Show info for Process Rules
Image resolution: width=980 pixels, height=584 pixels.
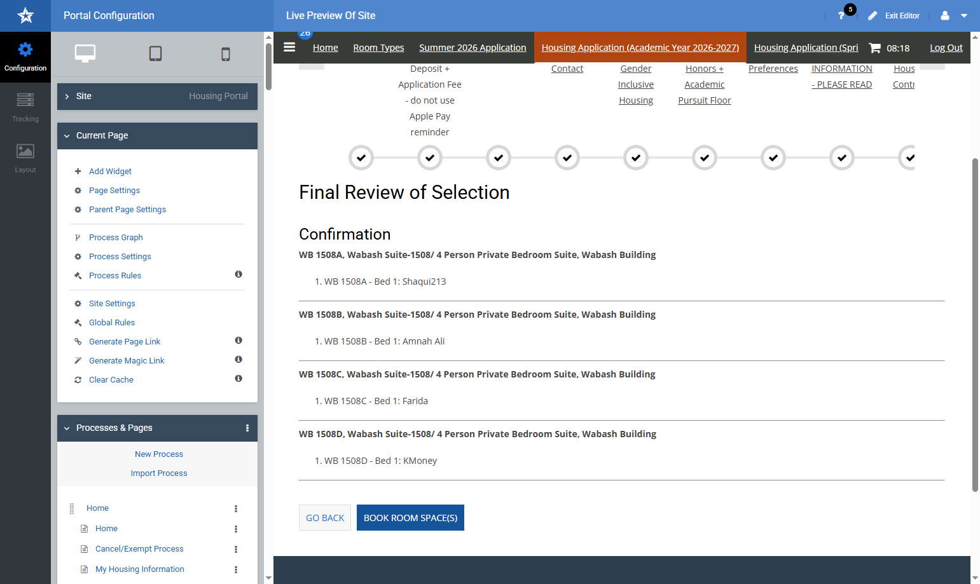(x=238, y=275)
